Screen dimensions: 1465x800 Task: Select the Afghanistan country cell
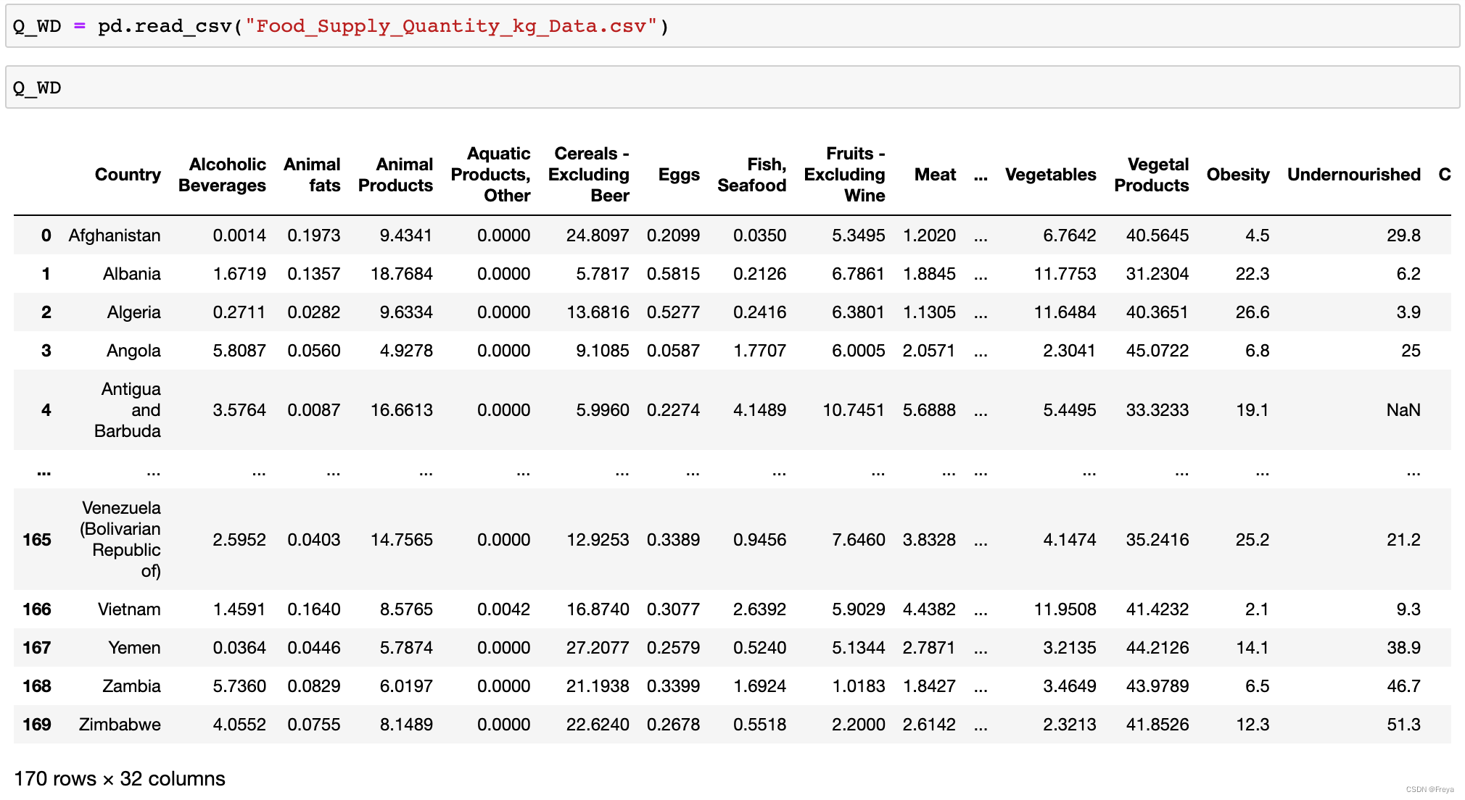click(115, 236)
